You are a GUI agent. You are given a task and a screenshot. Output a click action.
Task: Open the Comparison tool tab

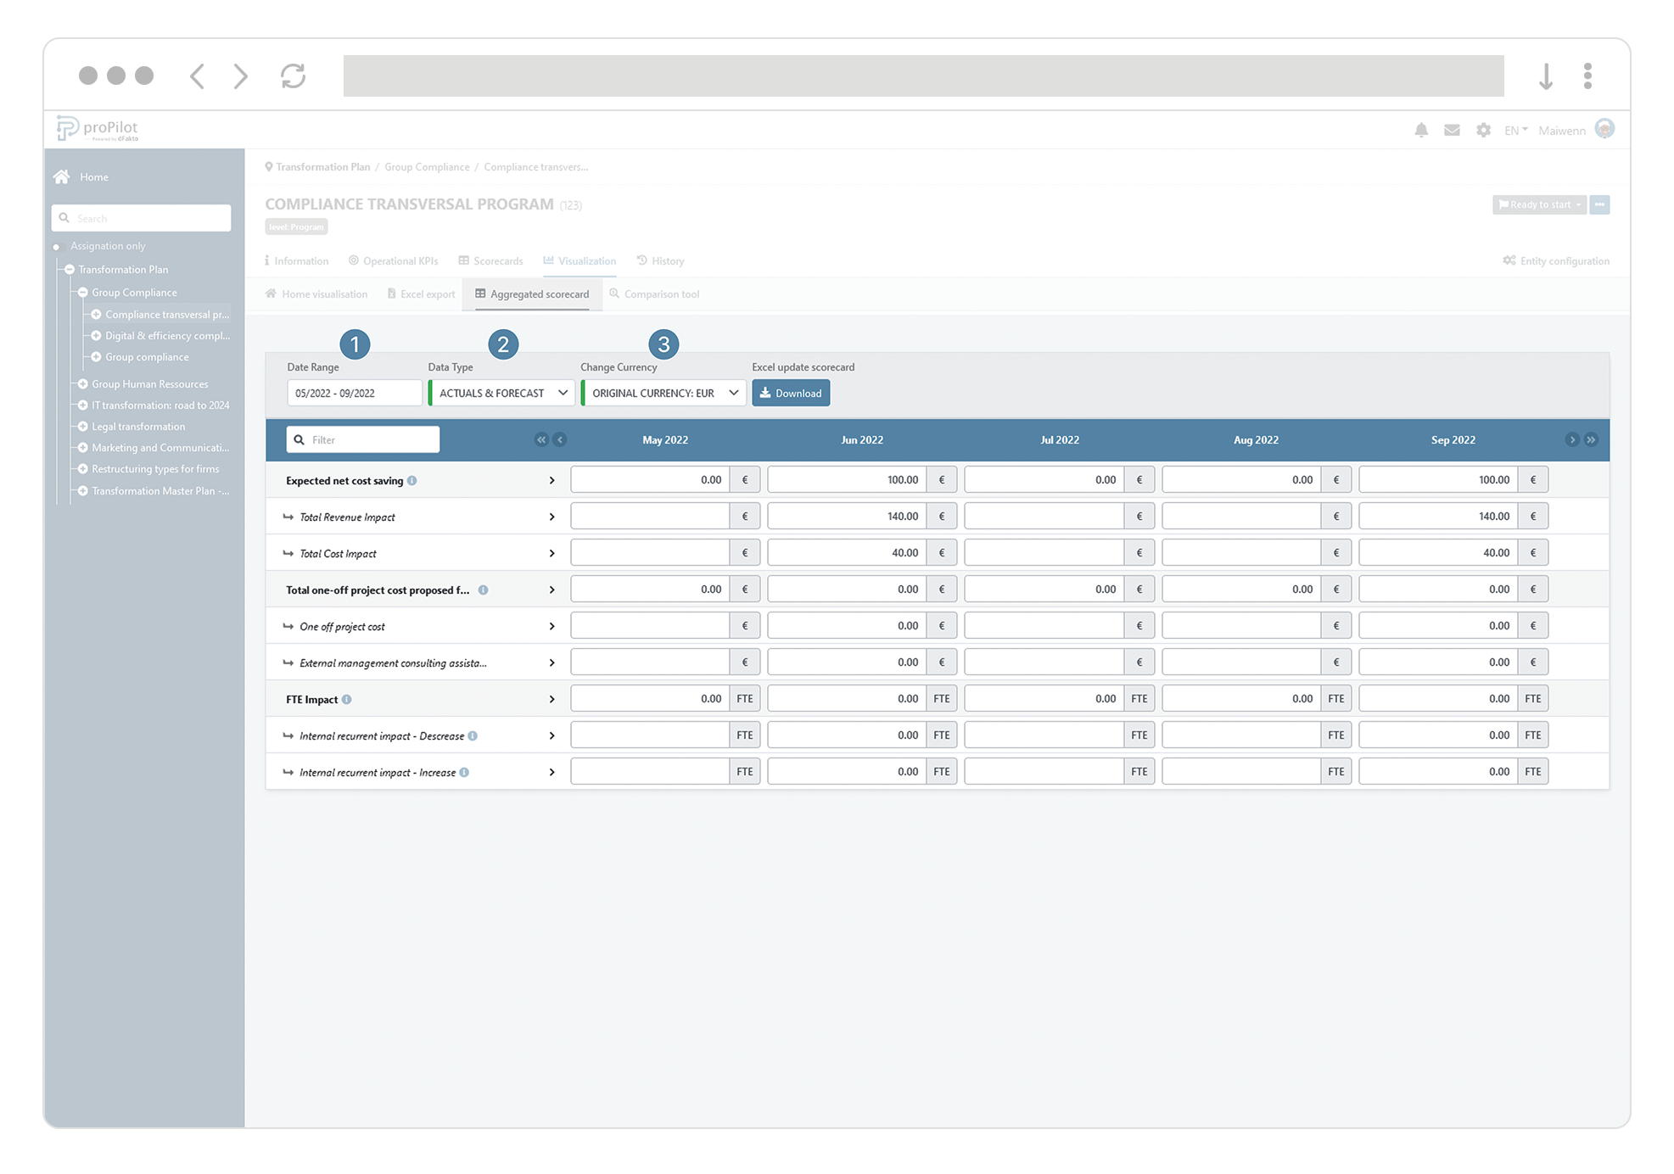click(654, 294)
